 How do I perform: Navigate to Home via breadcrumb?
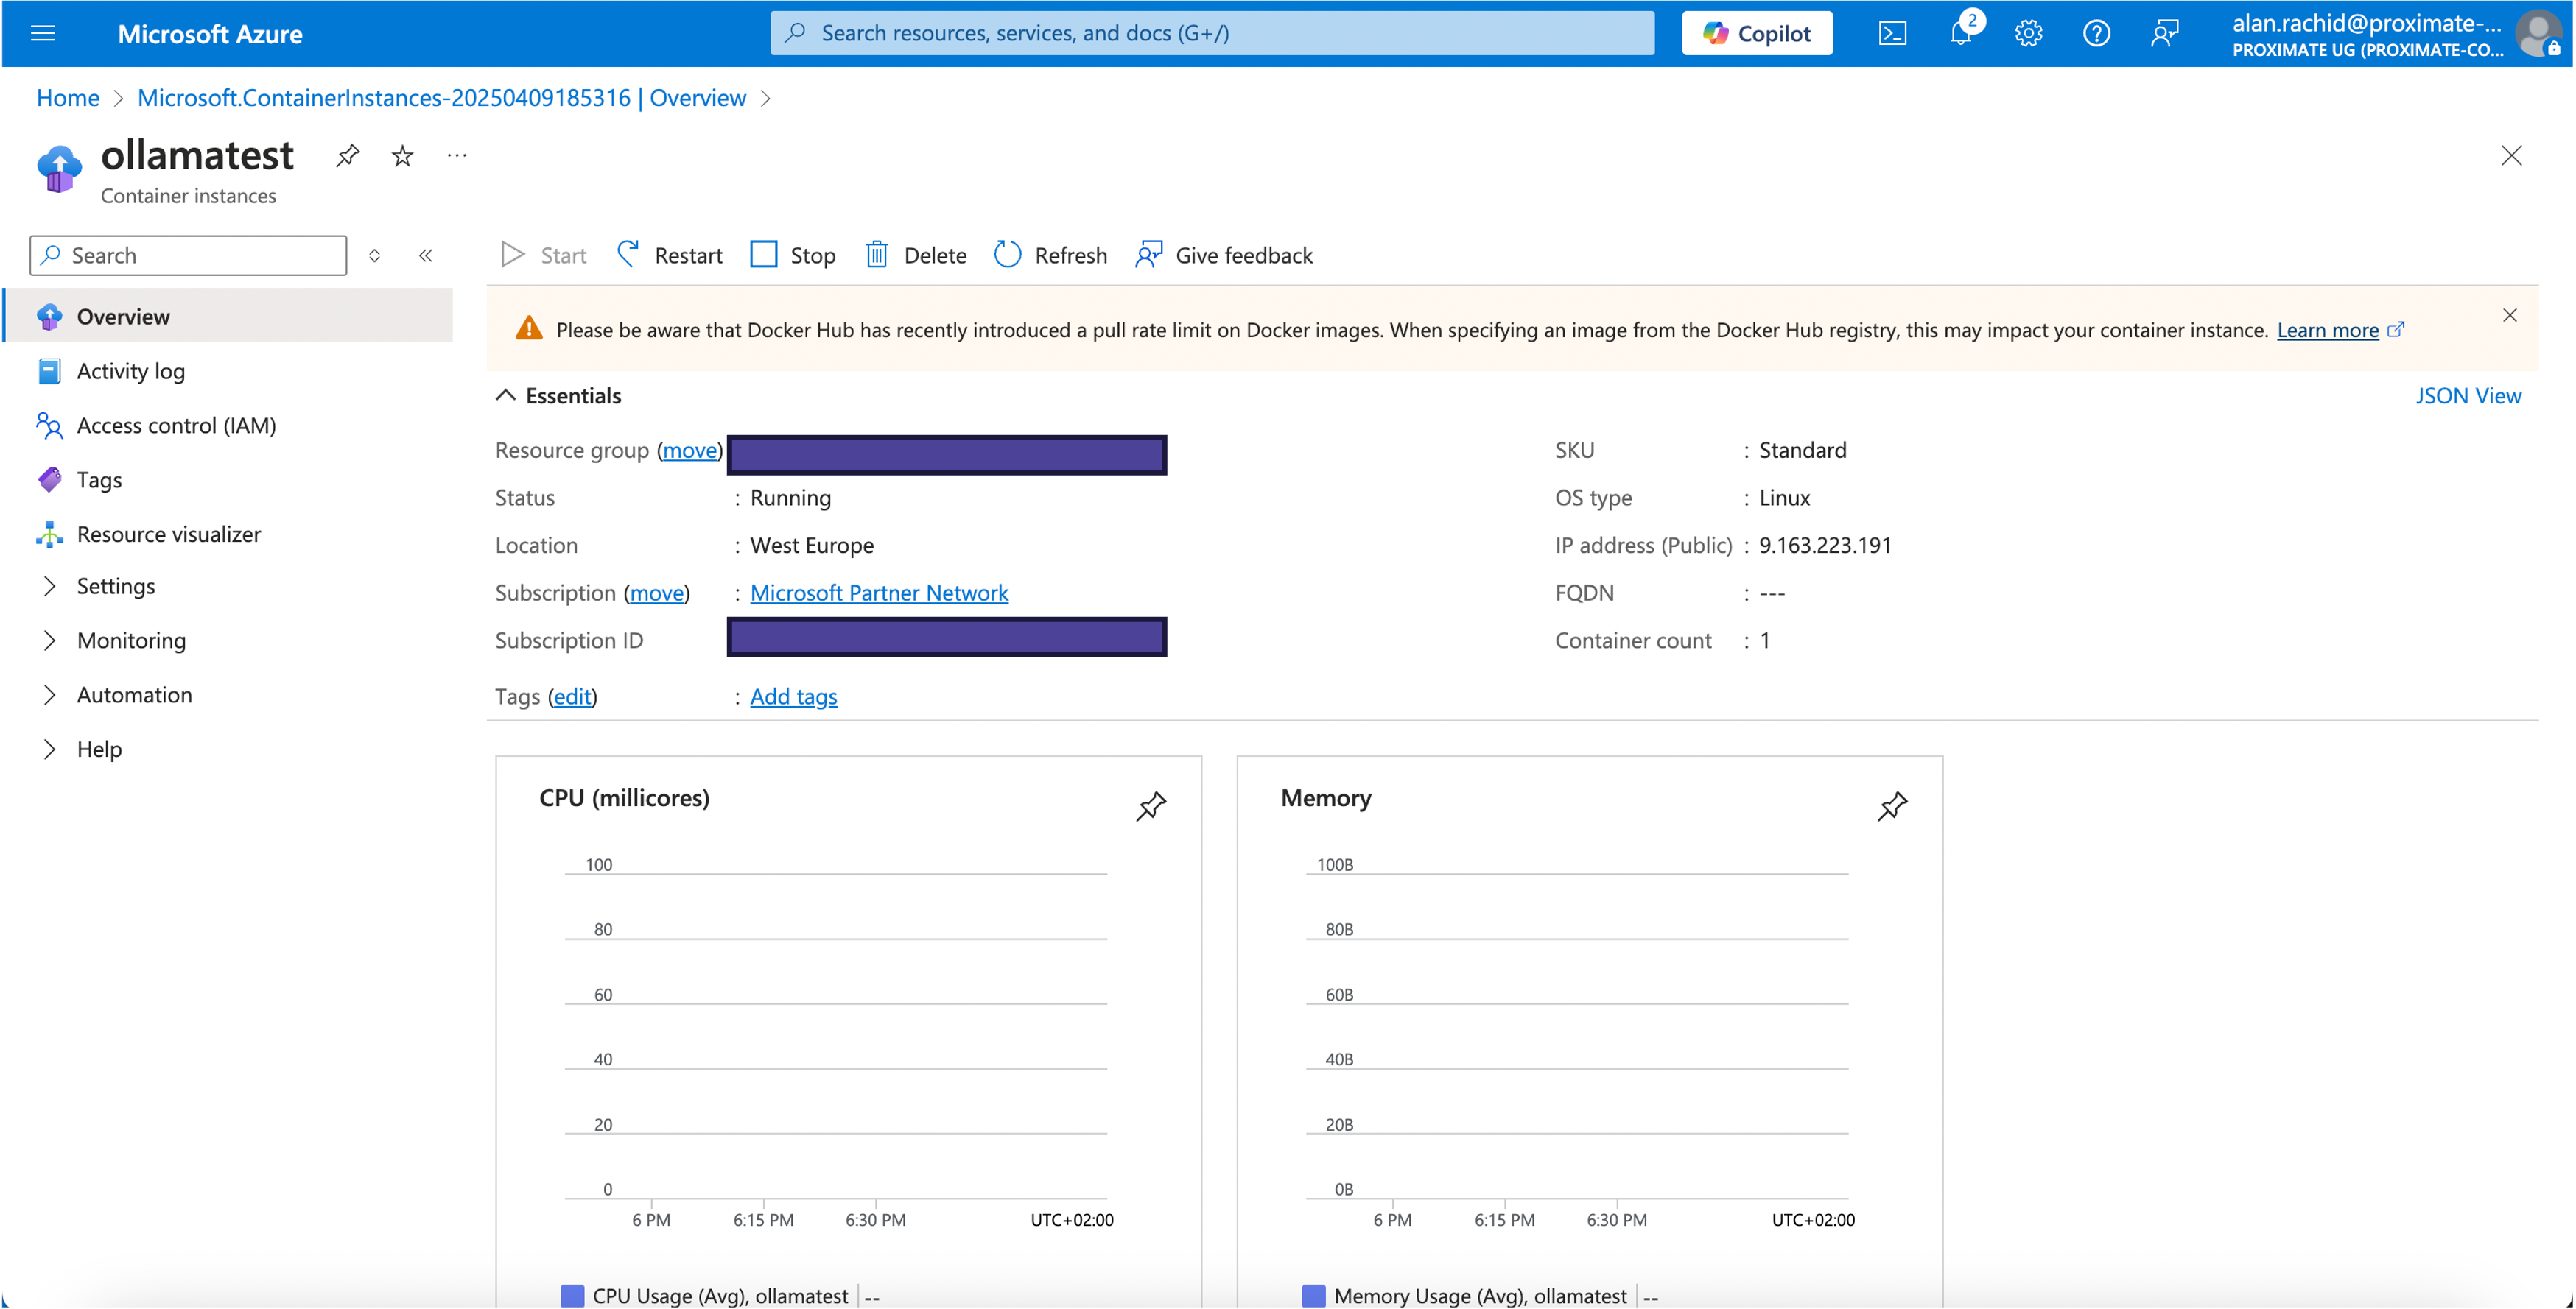[67, 97]
